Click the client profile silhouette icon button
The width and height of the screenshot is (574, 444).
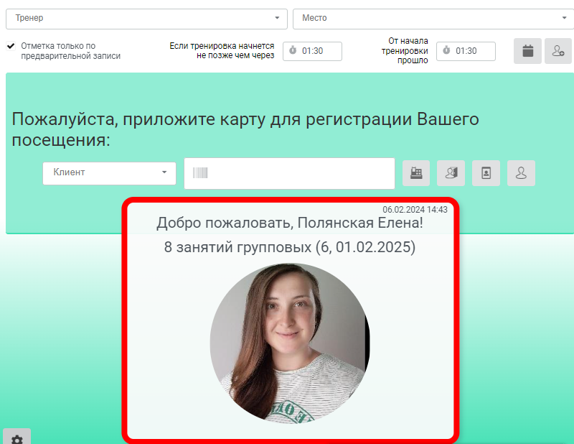pos(522,173)
